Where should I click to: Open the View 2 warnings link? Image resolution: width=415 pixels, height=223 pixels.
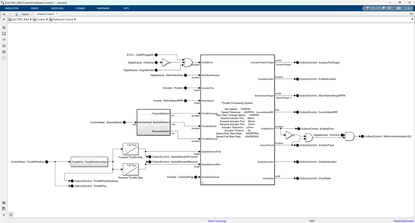click(x=217, y=221)
